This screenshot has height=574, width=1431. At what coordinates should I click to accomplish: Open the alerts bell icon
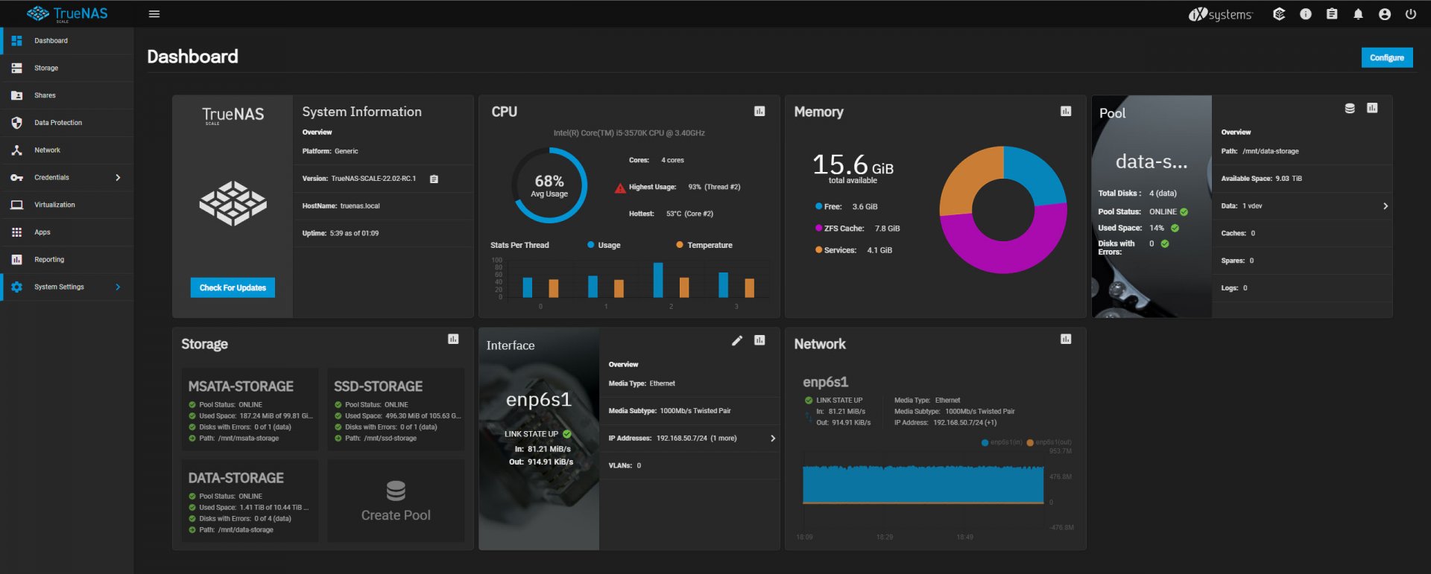(x=1358, y=14)
